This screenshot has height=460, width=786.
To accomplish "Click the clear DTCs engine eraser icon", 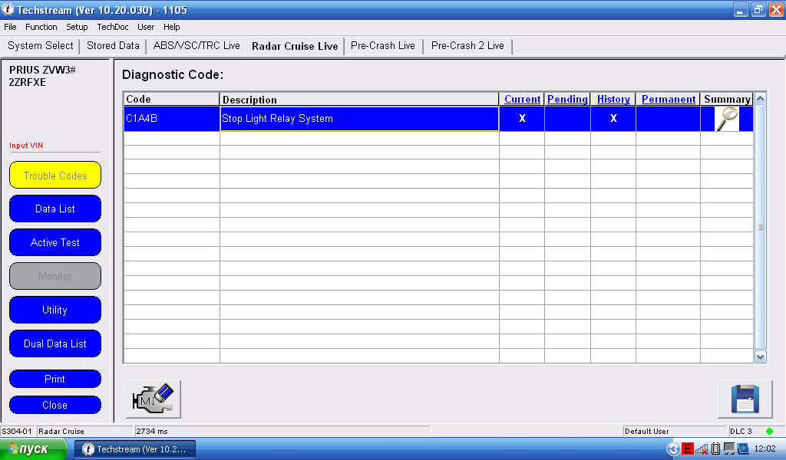I will (x=154, y=399).
